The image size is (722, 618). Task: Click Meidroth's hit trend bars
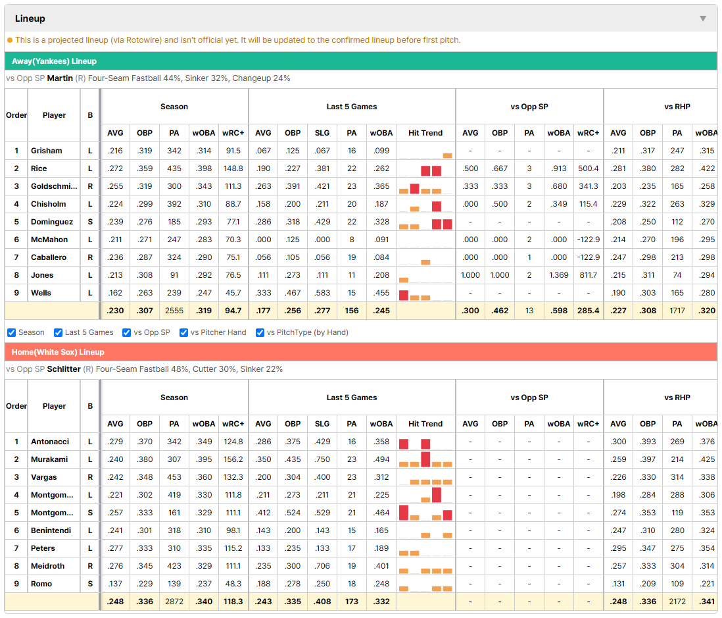pos(425,567)
